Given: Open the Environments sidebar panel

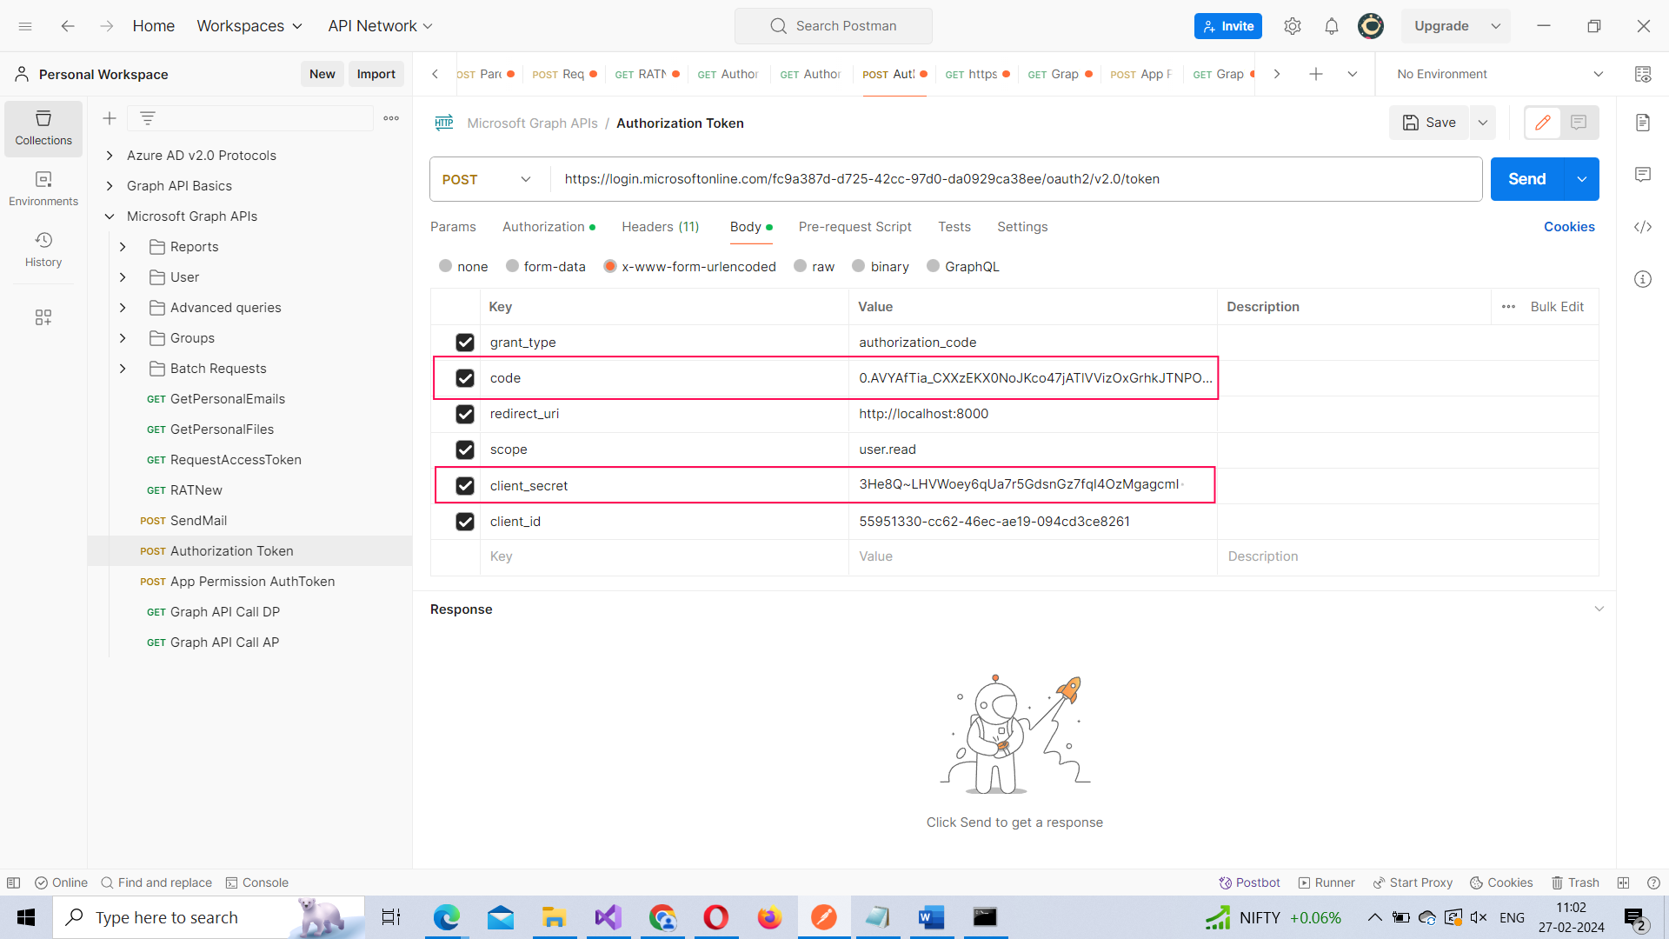Looking at the screenshot, I should click(x=43, y=189).
